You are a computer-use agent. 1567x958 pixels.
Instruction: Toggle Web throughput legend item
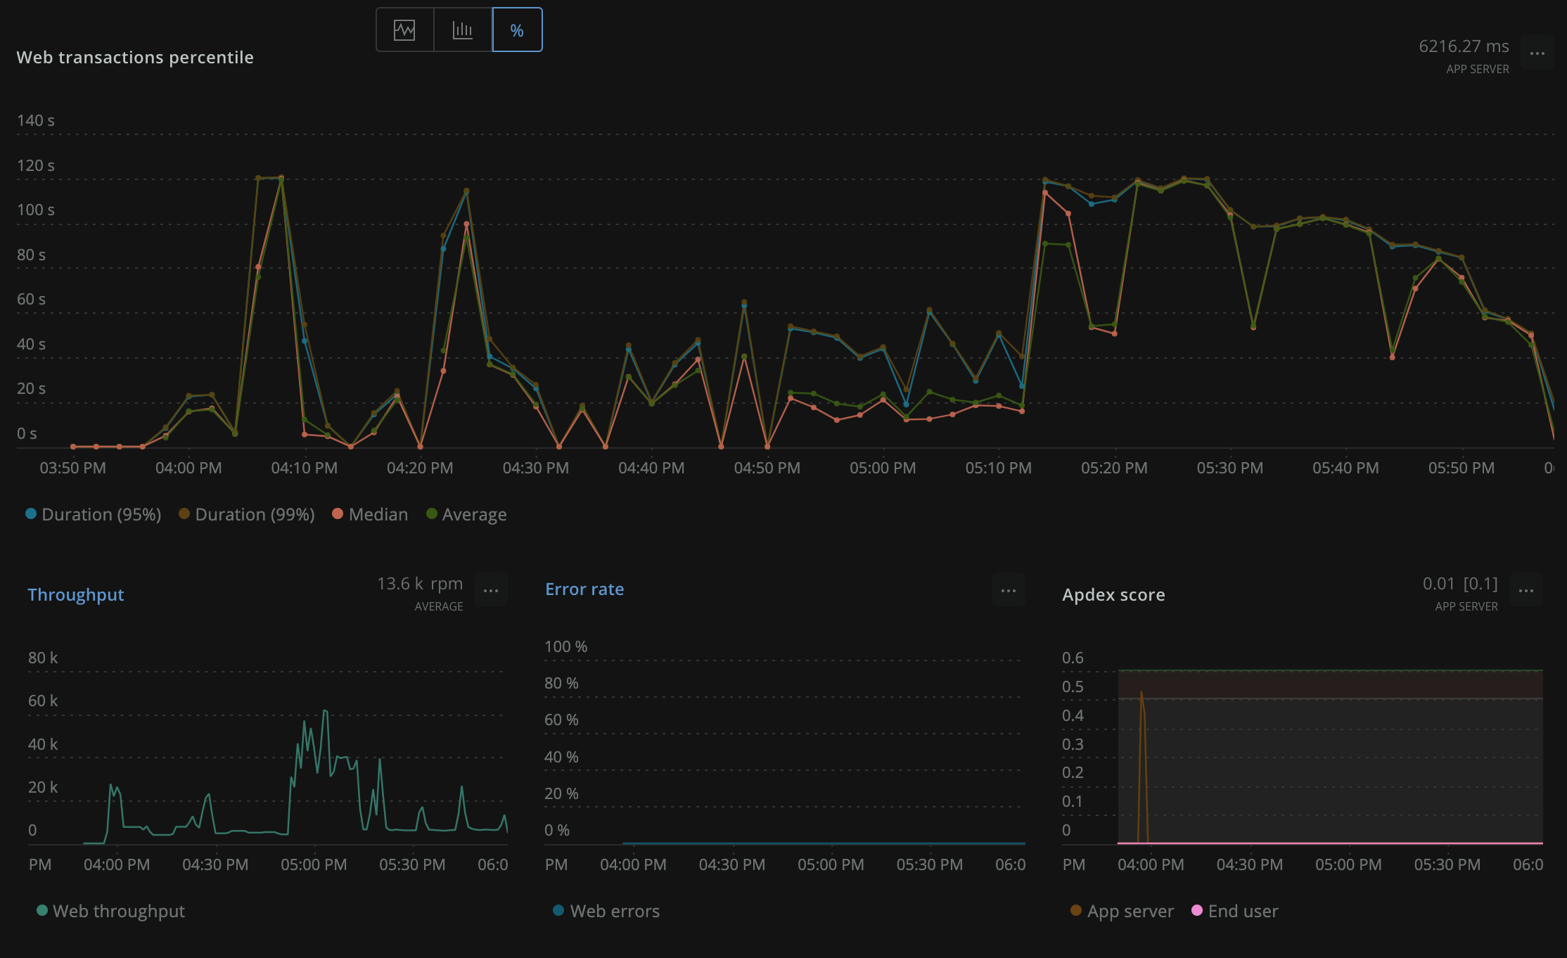coord(110,911)
